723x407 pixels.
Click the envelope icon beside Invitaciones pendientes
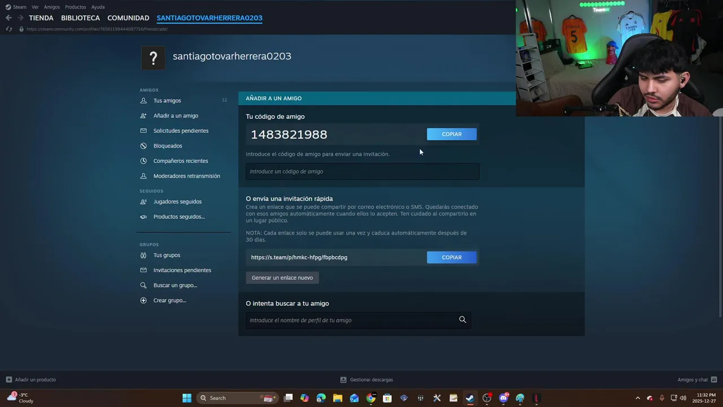pyautogui.click(x=143, y=270)
